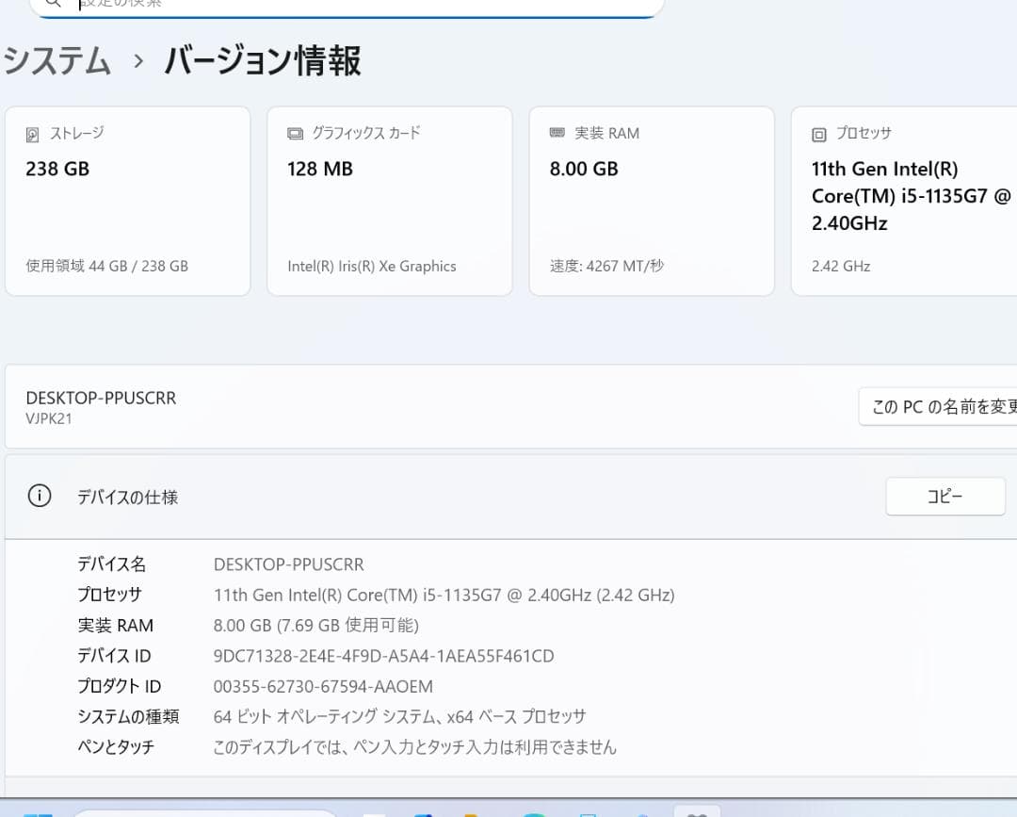Screen dimensions: 1017x817
Task: Collapse the デバイスの仕様 section
Action: [x=127, y=497]
